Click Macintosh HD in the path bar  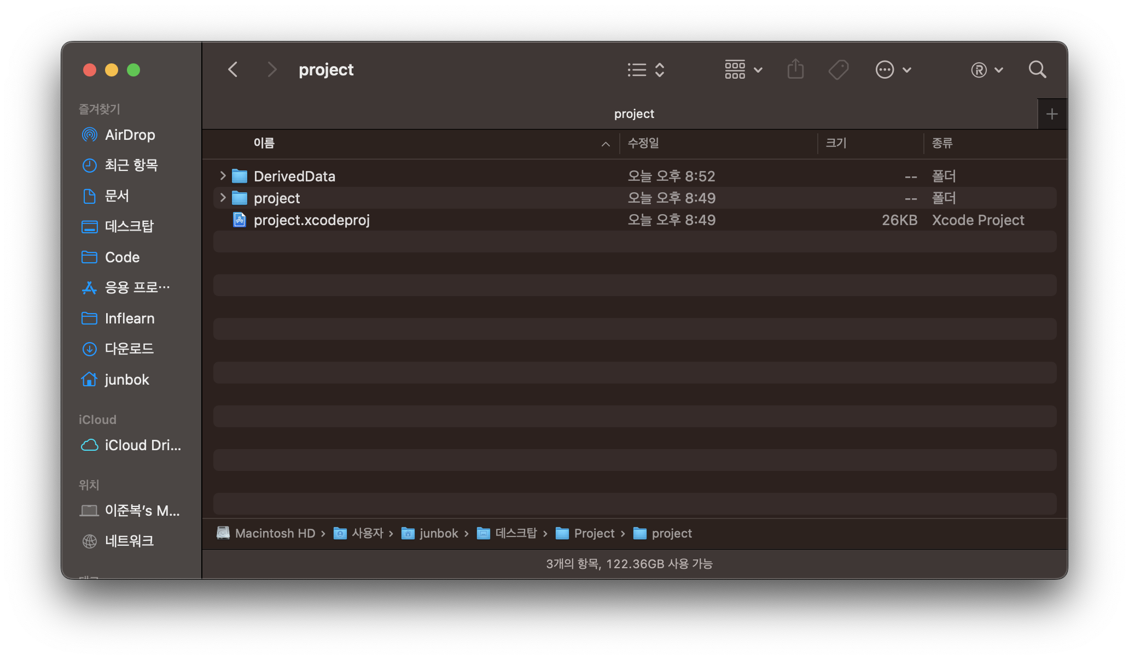275,533
